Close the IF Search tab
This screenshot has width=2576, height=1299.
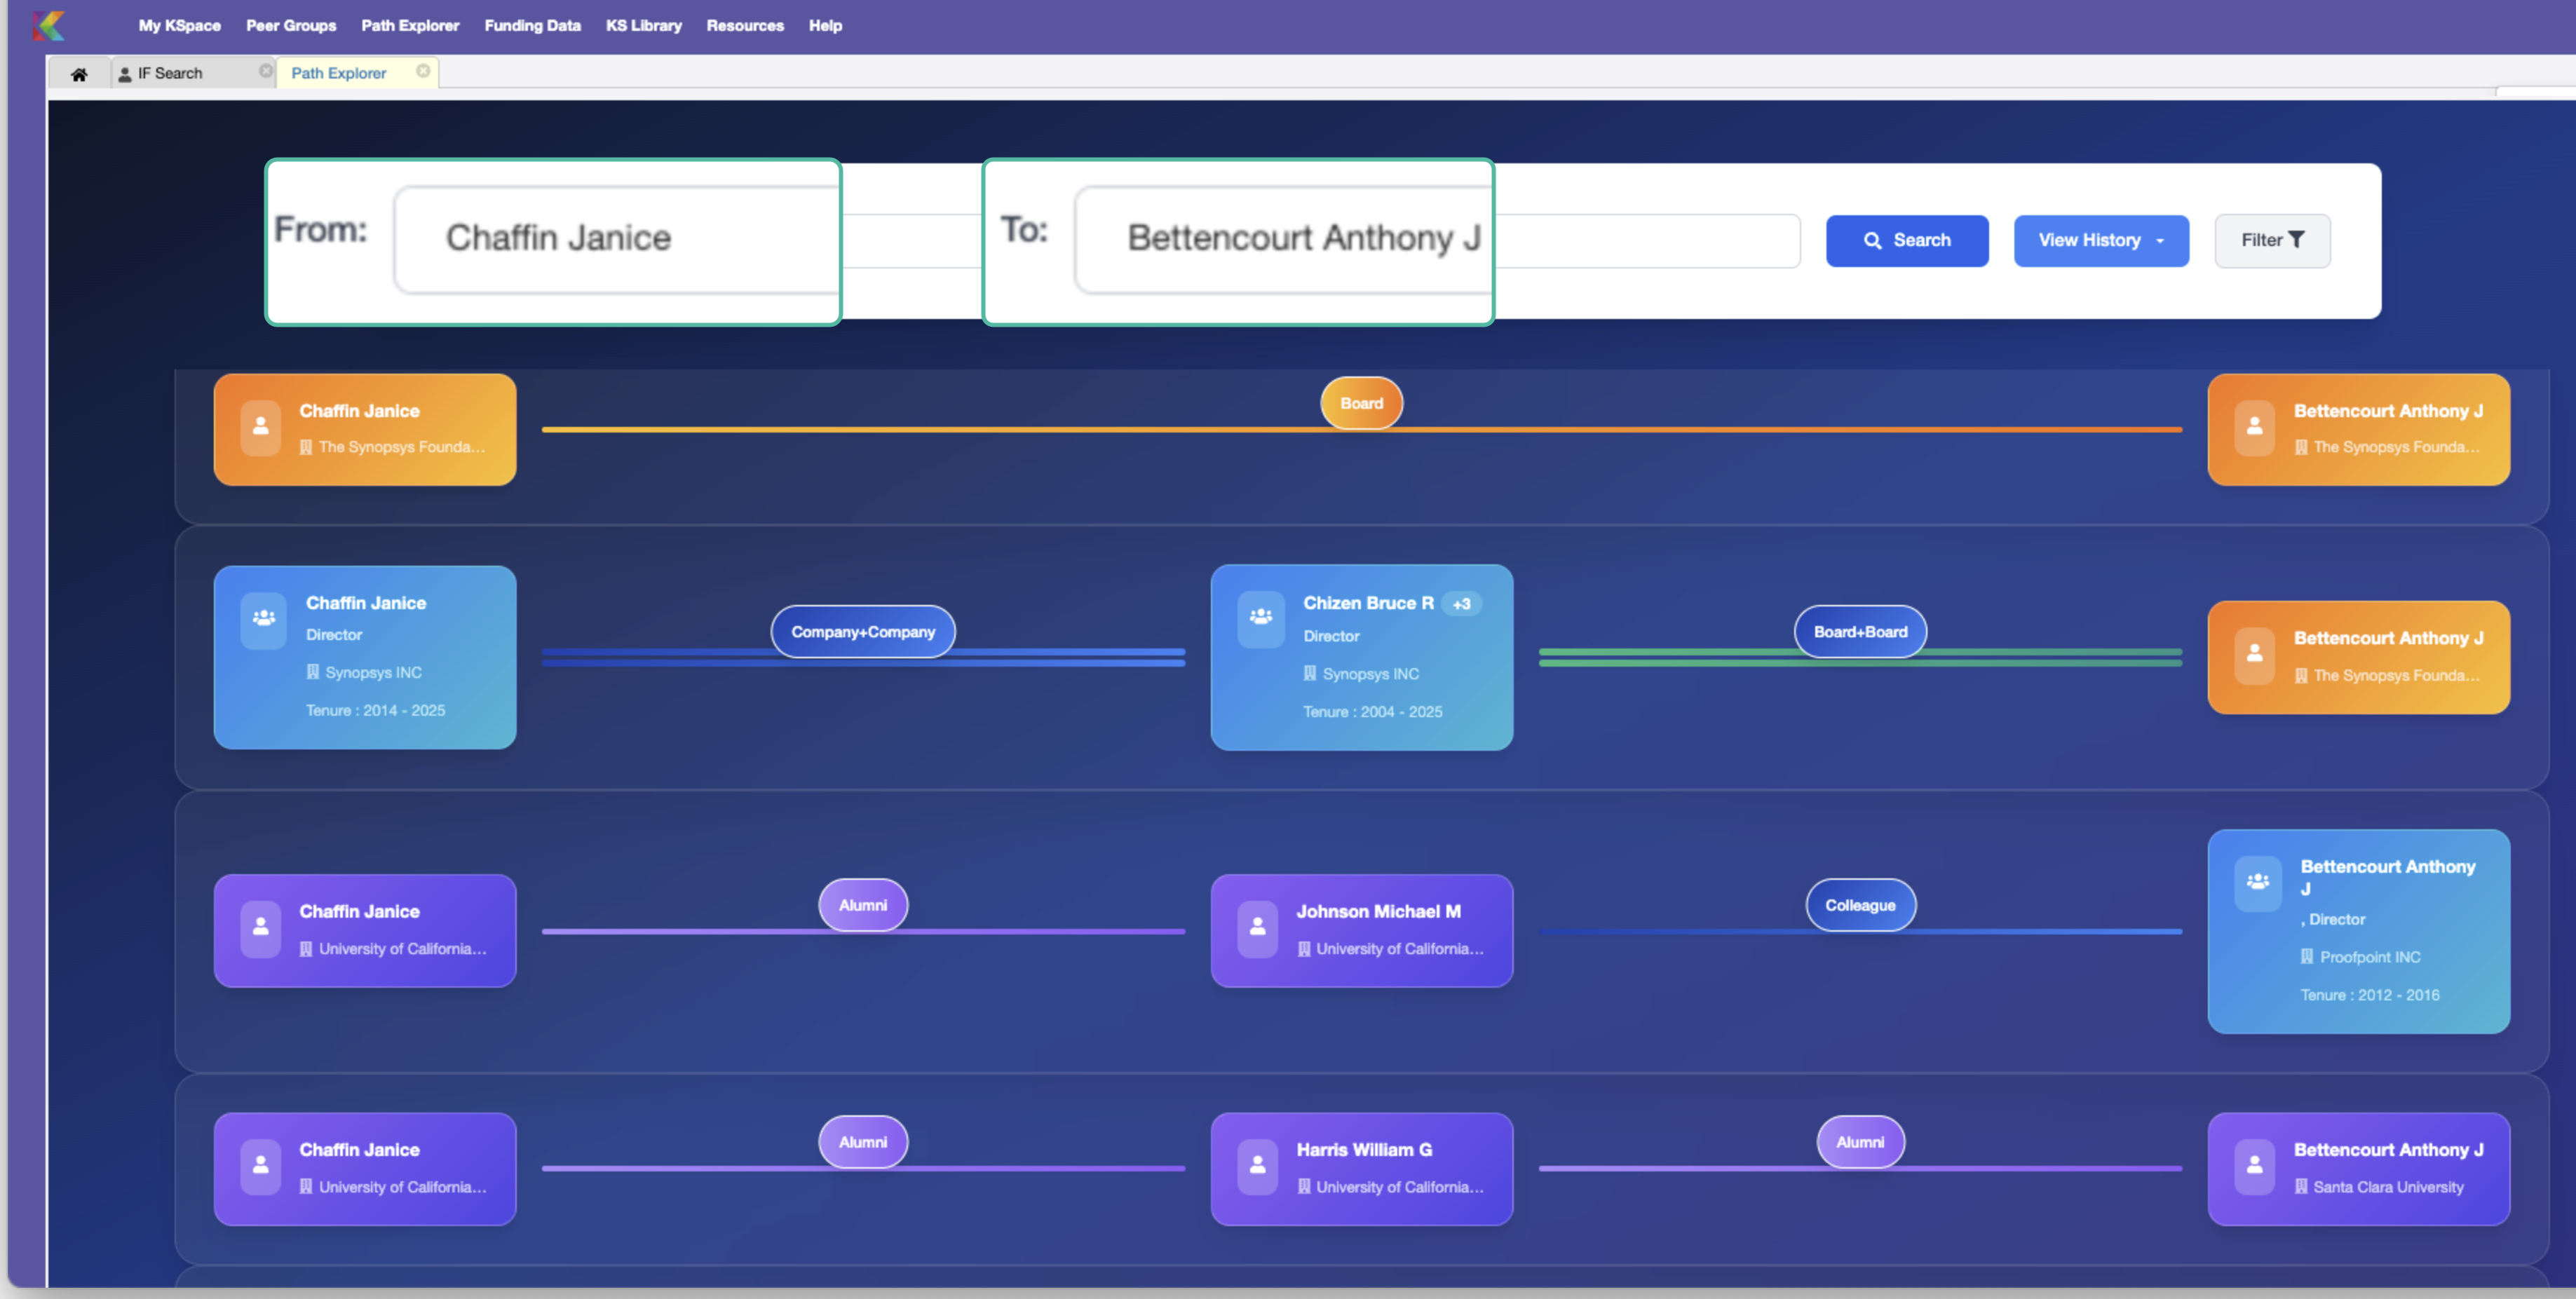click(x=264, y=70)
